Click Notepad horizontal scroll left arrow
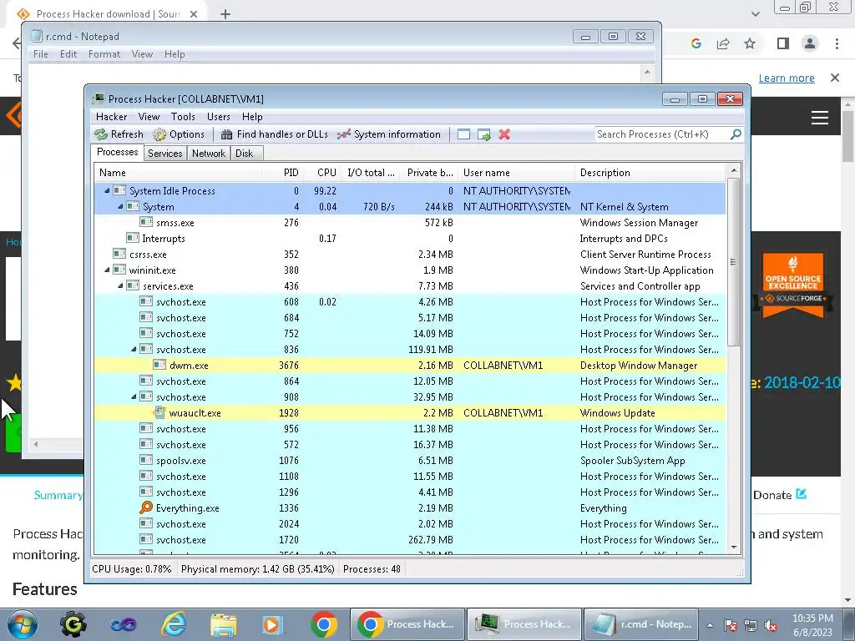855x641 pixels. (x=36, y=444)
